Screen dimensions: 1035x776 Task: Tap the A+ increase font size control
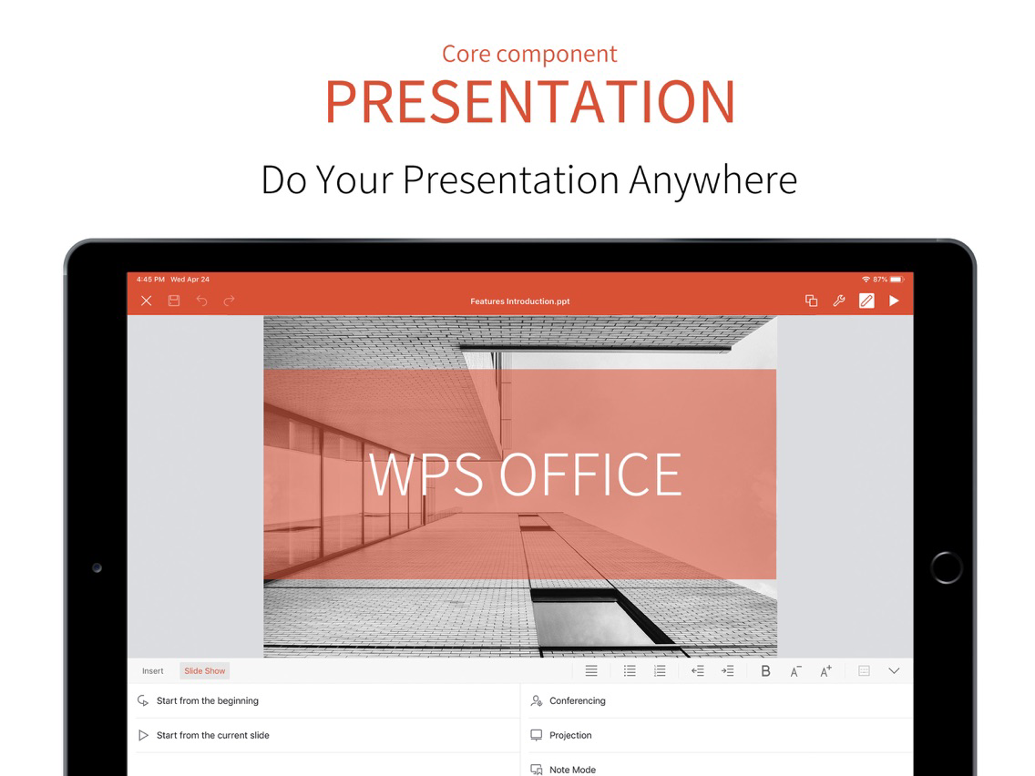(x=825, y=670)
